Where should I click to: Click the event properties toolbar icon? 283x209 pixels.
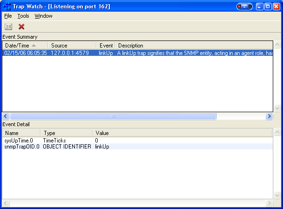(8, 27)
